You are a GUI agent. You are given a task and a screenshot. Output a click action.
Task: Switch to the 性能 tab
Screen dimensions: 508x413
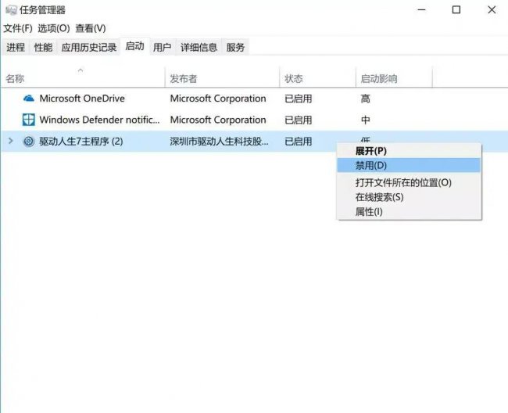coord(43,48)
